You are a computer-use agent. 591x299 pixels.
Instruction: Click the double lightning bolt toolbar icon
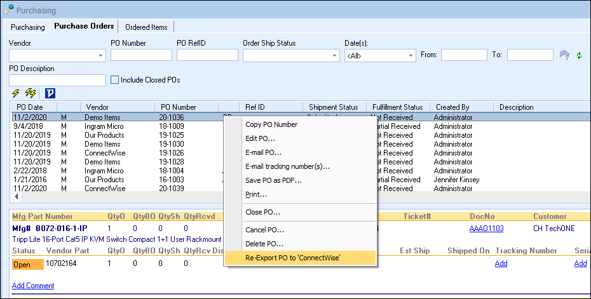(32, 93)
